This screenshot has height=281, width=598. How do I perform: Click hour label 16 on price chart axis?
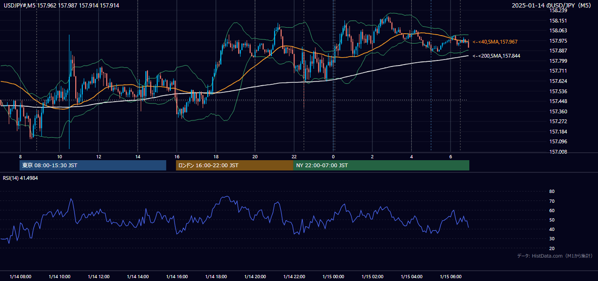(x=176, y=156)
